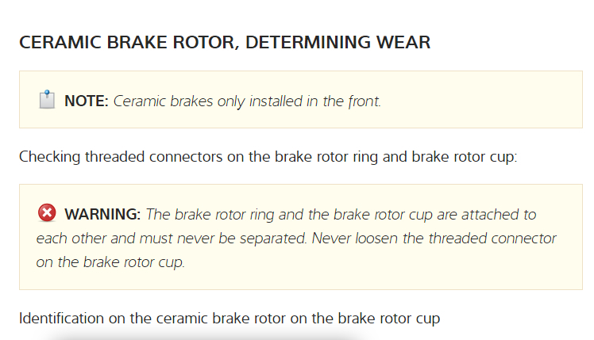The width and height of the screenshot is (594, 340).
Task: Click the 'Checking threaded connectors' paragraph
Action: point(268,156)
